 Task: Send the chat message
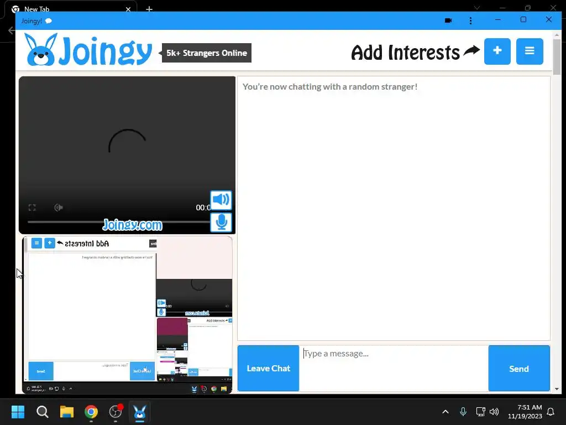[519, 368]
